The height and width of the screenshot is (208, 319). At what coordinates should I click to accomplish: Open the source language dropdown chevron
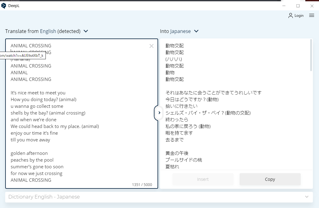86,31
